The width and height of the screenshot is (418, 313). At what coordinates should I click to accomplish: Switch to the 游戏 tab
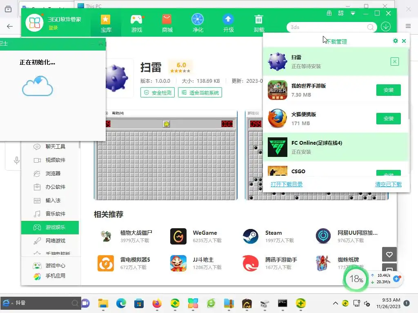(x=136, y=23)
